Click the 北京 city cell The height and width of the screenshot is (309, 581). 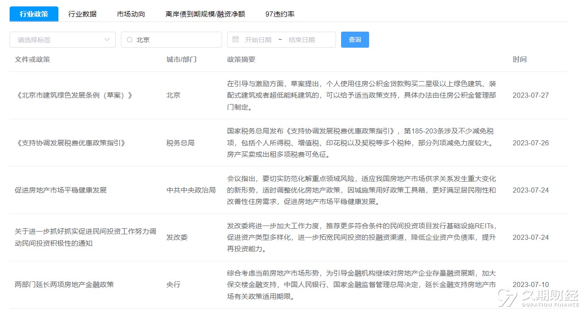tap(173, 95)
